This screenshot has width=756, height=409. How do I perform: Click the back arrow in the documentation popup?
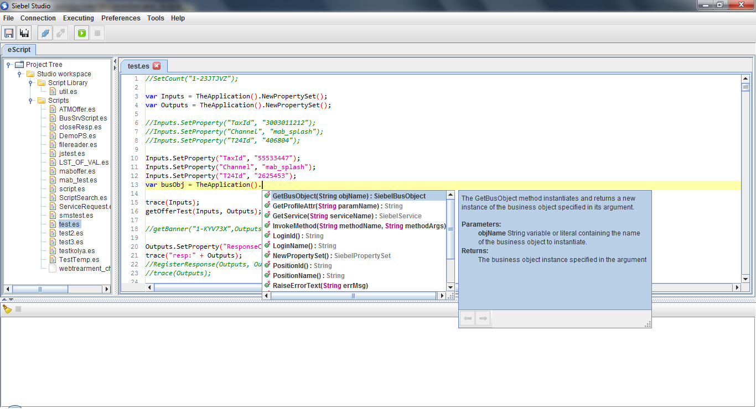coord(468,318)
